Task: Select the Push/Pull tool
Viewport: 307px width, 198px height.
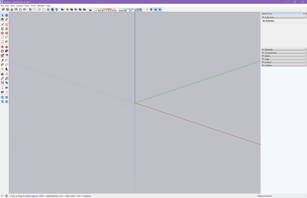Action: point(7,47)
